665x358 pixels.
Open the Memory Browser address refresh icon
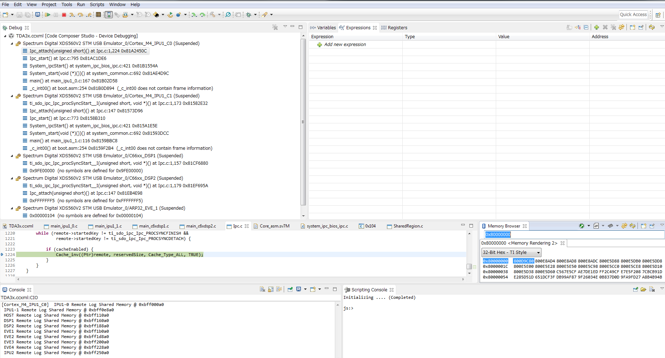coord(632,226)
